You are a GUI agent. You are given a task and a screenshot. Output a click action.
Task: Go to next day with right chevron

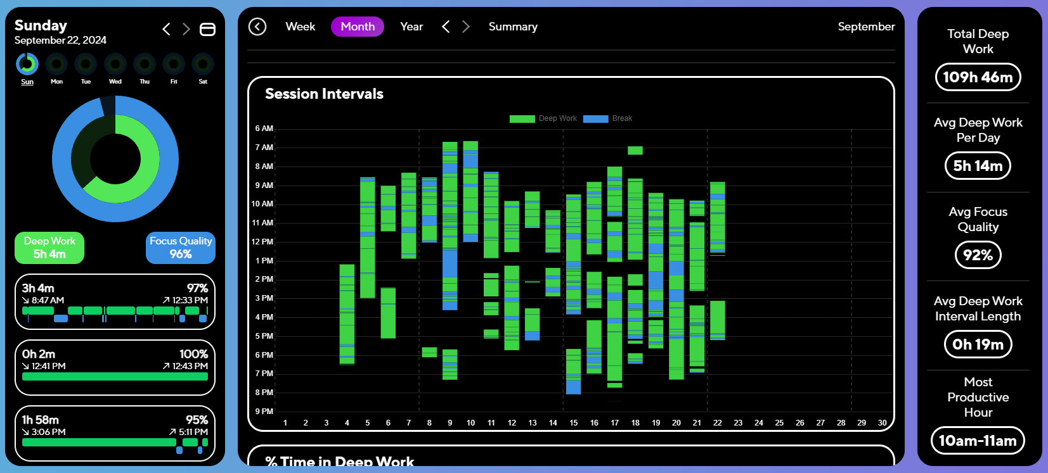coord(186,29)
